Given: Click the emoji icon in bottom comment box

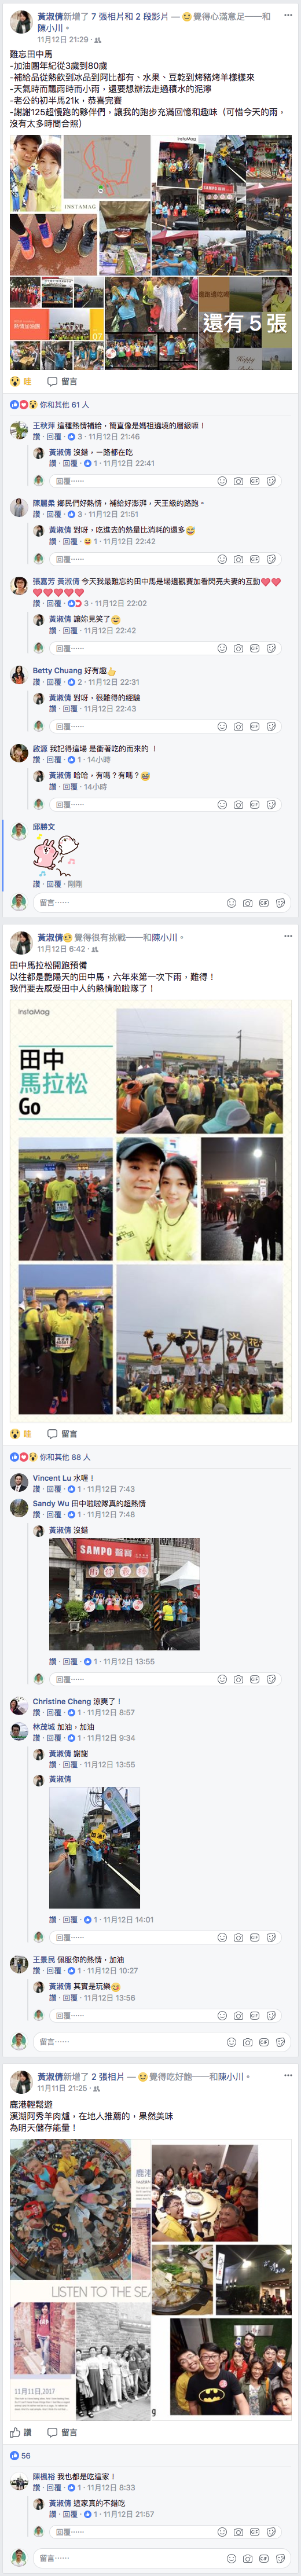Looking at the screenshot, I should click(x=231, y=2558).
